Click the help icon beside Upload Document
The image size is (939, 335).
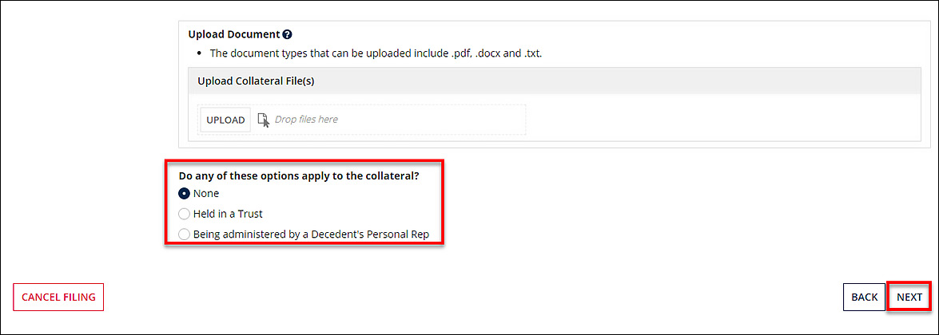point(287,35)
